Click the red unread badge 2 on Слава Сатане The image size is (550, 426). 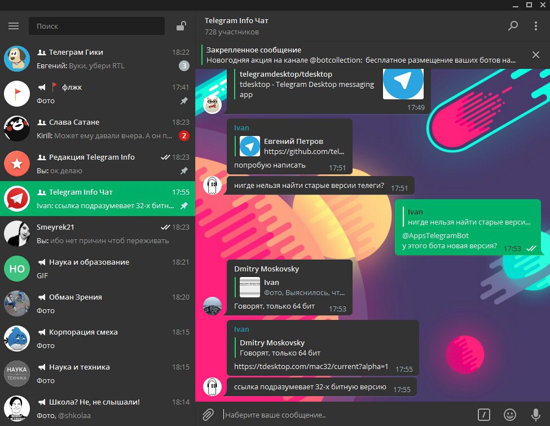(184, 135)
